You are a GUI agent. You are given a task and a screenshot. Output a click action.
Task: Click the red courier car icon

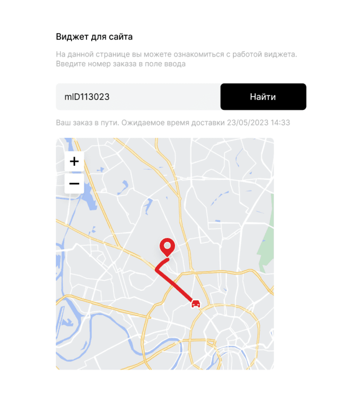[196, 303]
